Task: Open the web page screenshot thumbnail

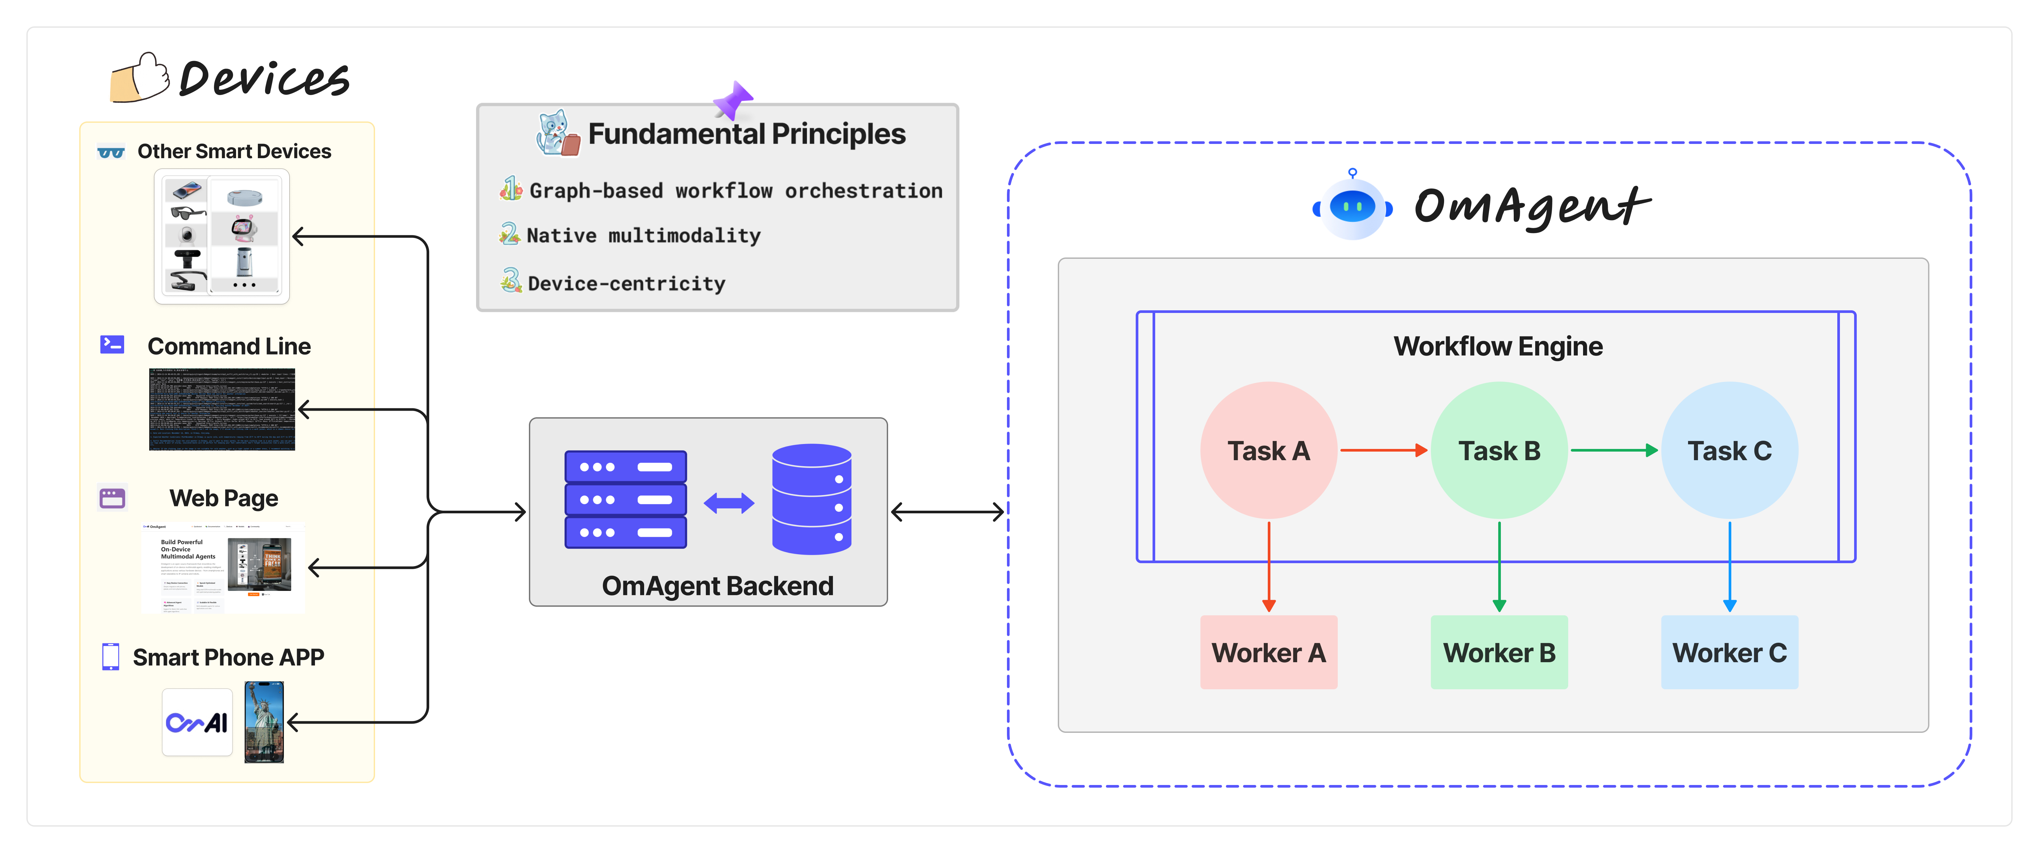Action: coord(223,567)
